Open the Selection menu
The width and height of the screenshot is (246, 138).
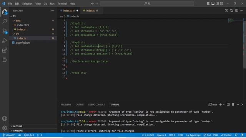(27, 3)
